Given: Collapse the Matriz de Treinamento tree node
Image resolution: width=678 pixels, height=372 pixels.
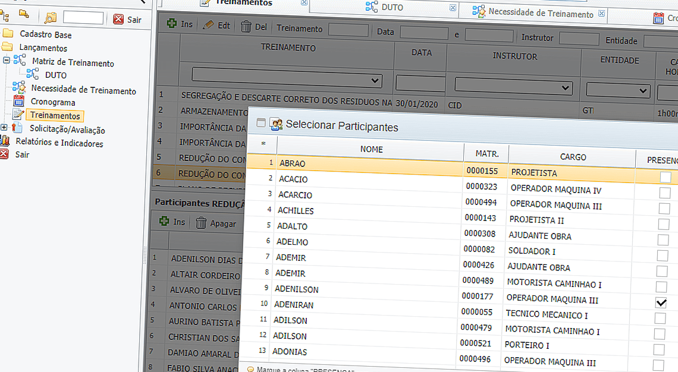Looking at the screenshot, I should coord(6,61).
